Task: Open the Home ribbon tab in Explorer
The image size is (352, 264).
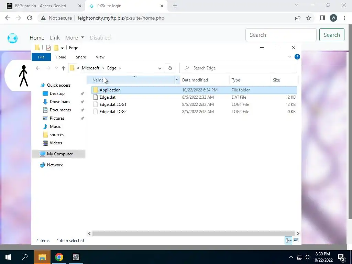Action: coord(61,57)
